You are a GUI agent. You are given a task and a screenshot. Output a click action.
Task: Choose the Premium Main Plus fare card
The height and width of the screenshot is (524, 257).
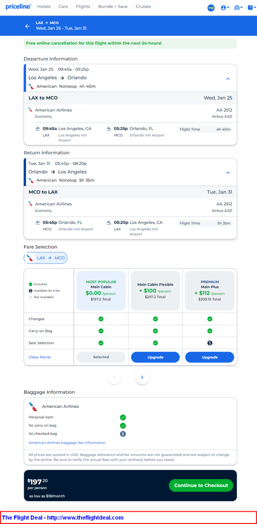pos(209,290)
